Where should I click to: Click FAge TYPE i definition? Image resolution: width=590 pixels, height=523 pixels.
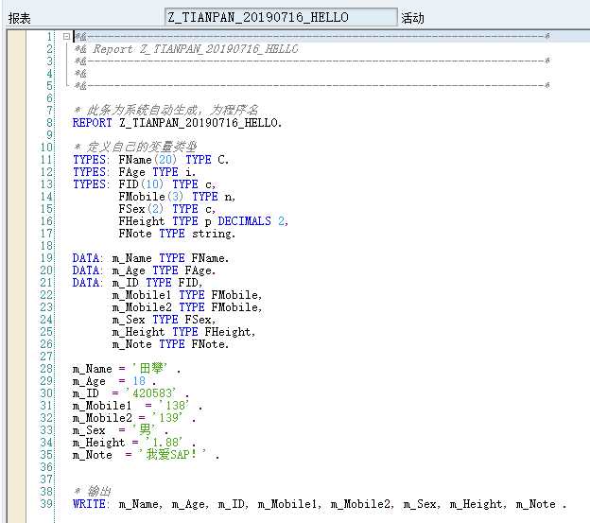point(157,172)
